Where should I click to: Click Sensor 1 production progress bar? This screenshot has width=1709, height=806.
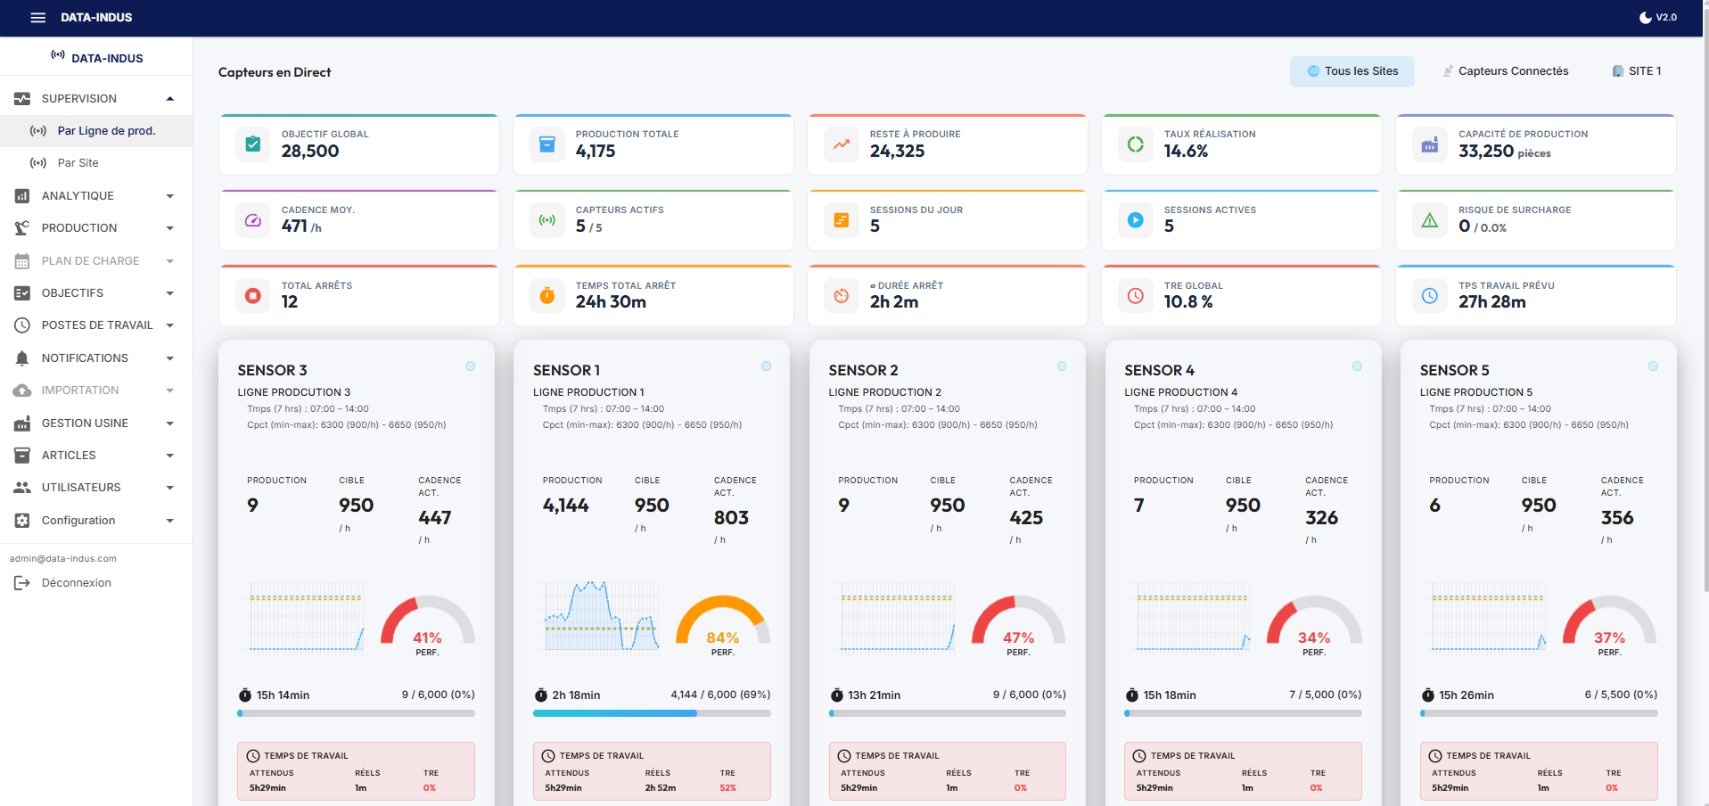click(x=652, y=713)
